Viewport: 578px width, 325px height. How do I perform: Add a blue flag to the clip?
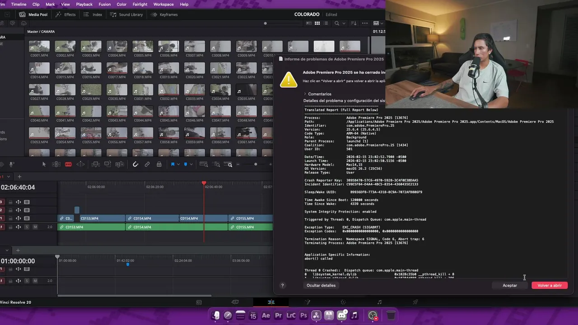172,164
